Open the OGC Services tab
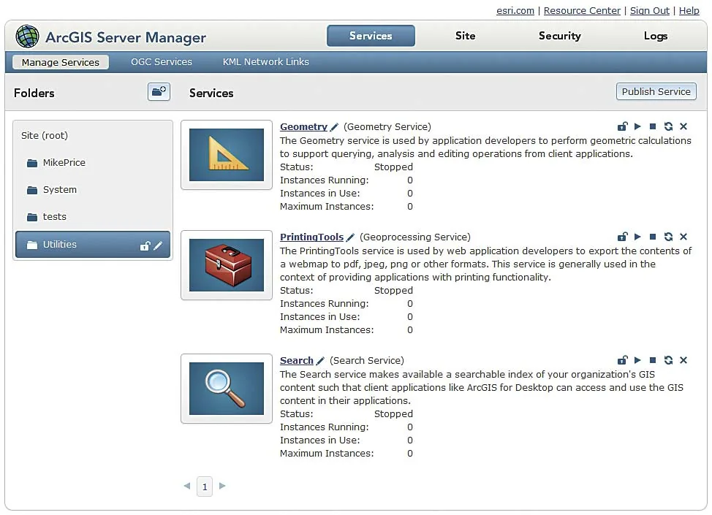This screenshot has height=515, width=712. click(x=162, y=61)
